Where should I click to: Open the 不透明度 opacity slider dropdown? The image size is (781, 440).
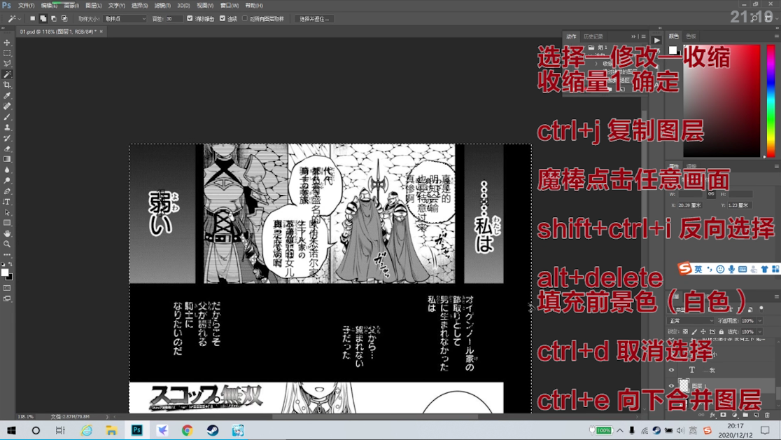tap(759, 321)
